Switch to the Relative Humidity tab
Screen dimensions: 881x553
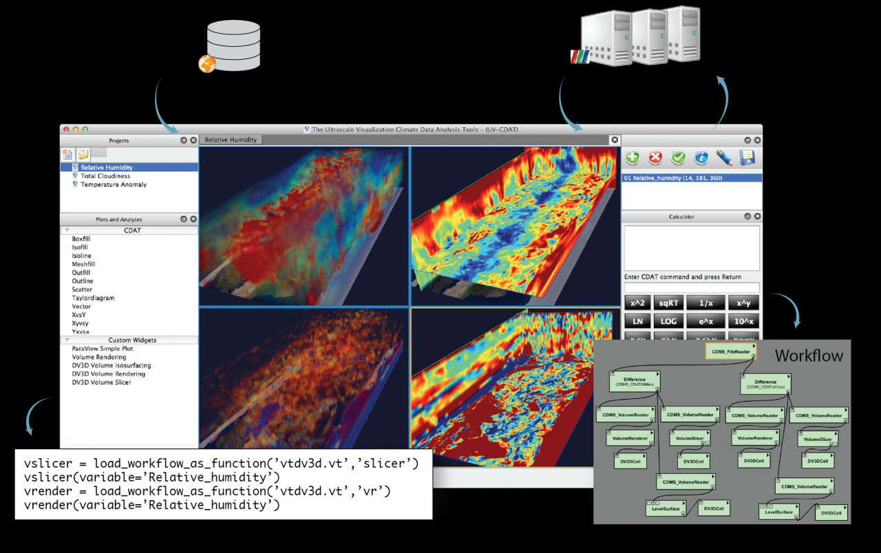coord(231,140)
